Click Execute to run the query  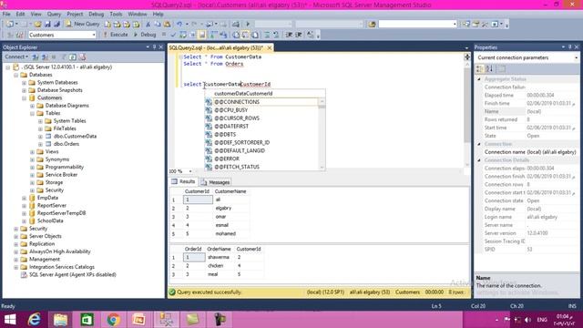(116, 35)
